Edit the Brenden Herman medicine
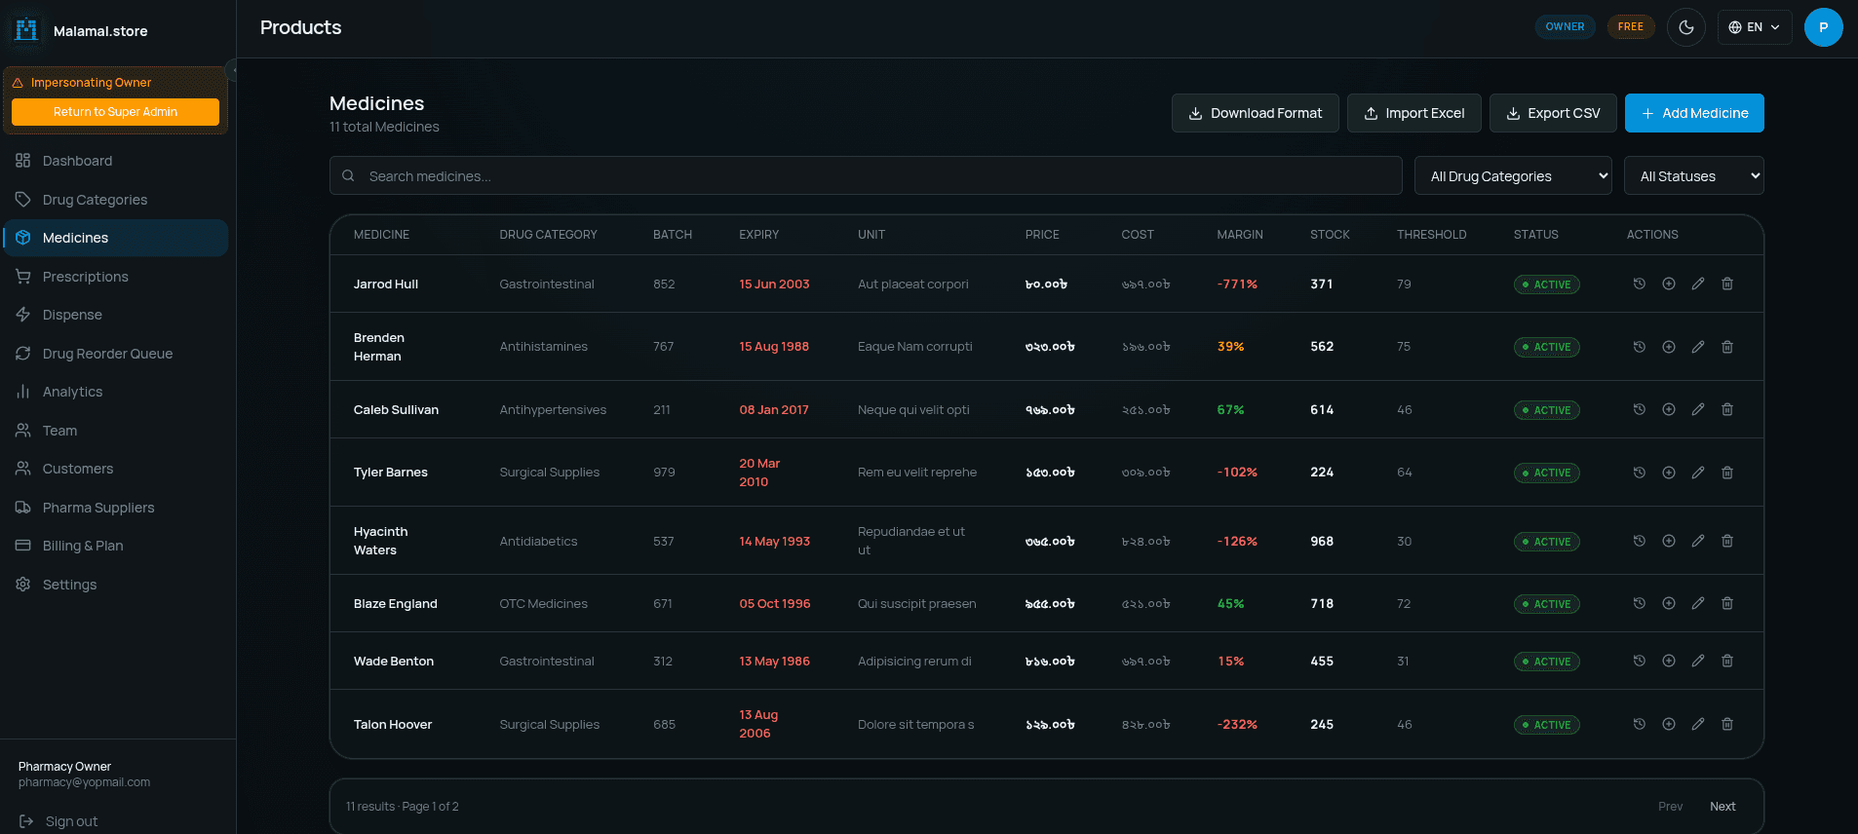The width and height of the screenshot is (1858, 834). (x=1697, y=347)
